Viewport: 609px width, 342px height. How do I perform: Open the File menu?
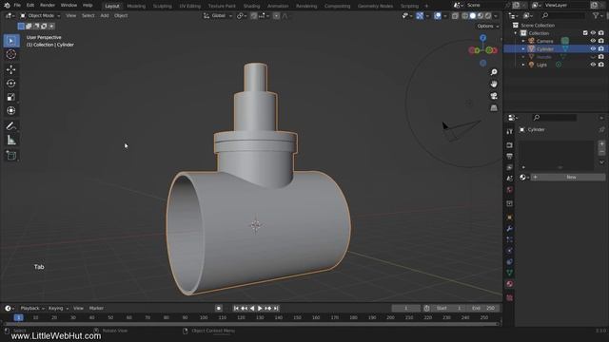click(x=17, y=6)
